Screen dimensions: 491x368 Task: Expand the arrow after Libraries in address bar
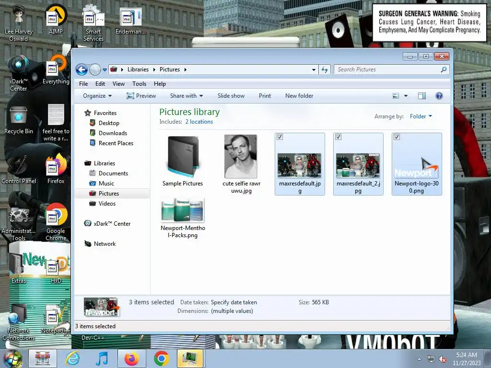(x=154, y=69)
